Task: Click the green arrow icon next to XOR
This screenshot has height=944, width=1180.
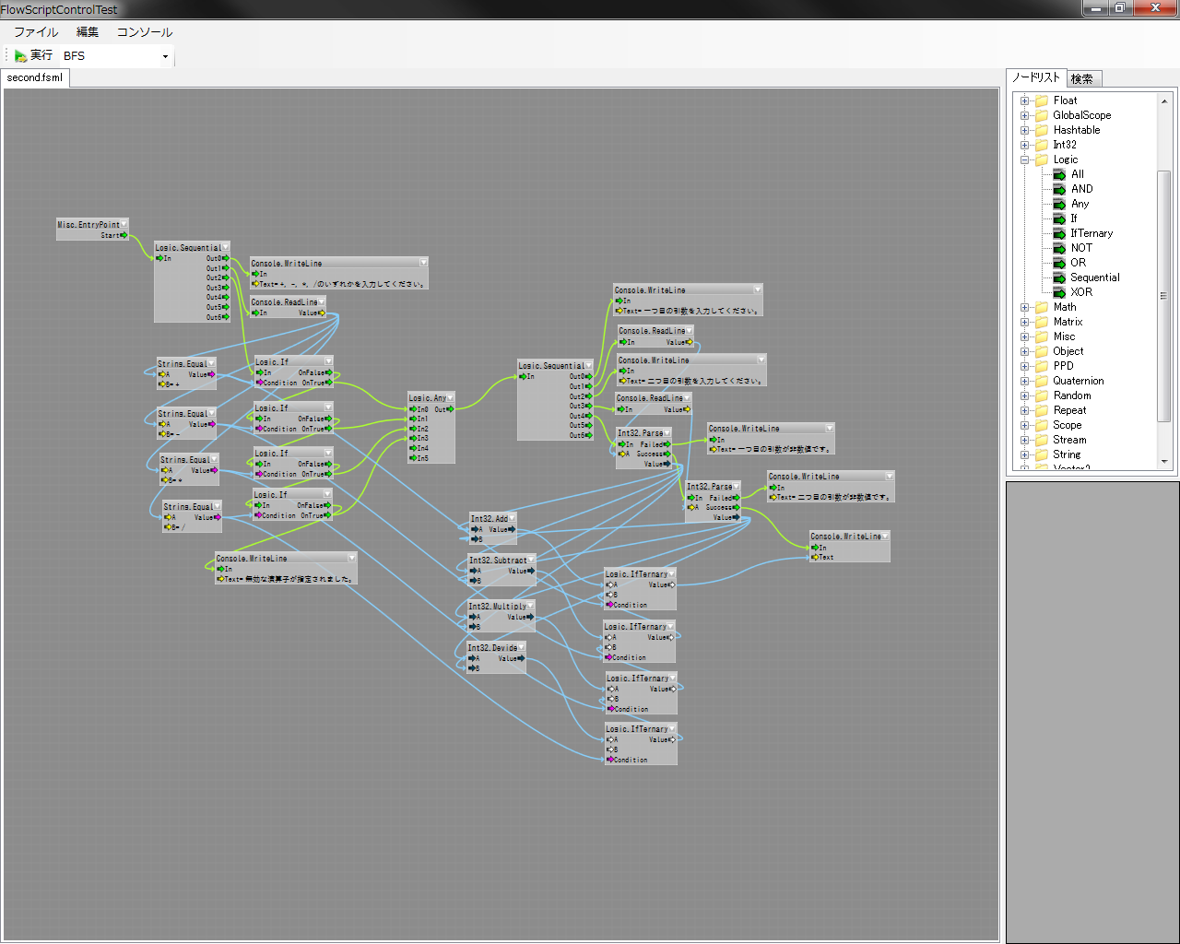Action: point(1059,292)
